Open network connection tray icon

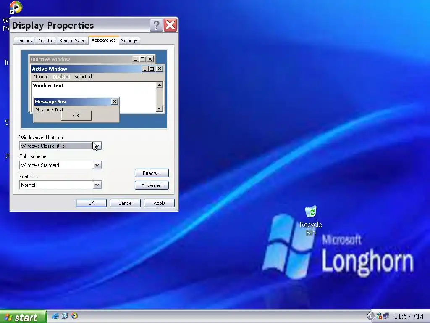coord(386,316)
